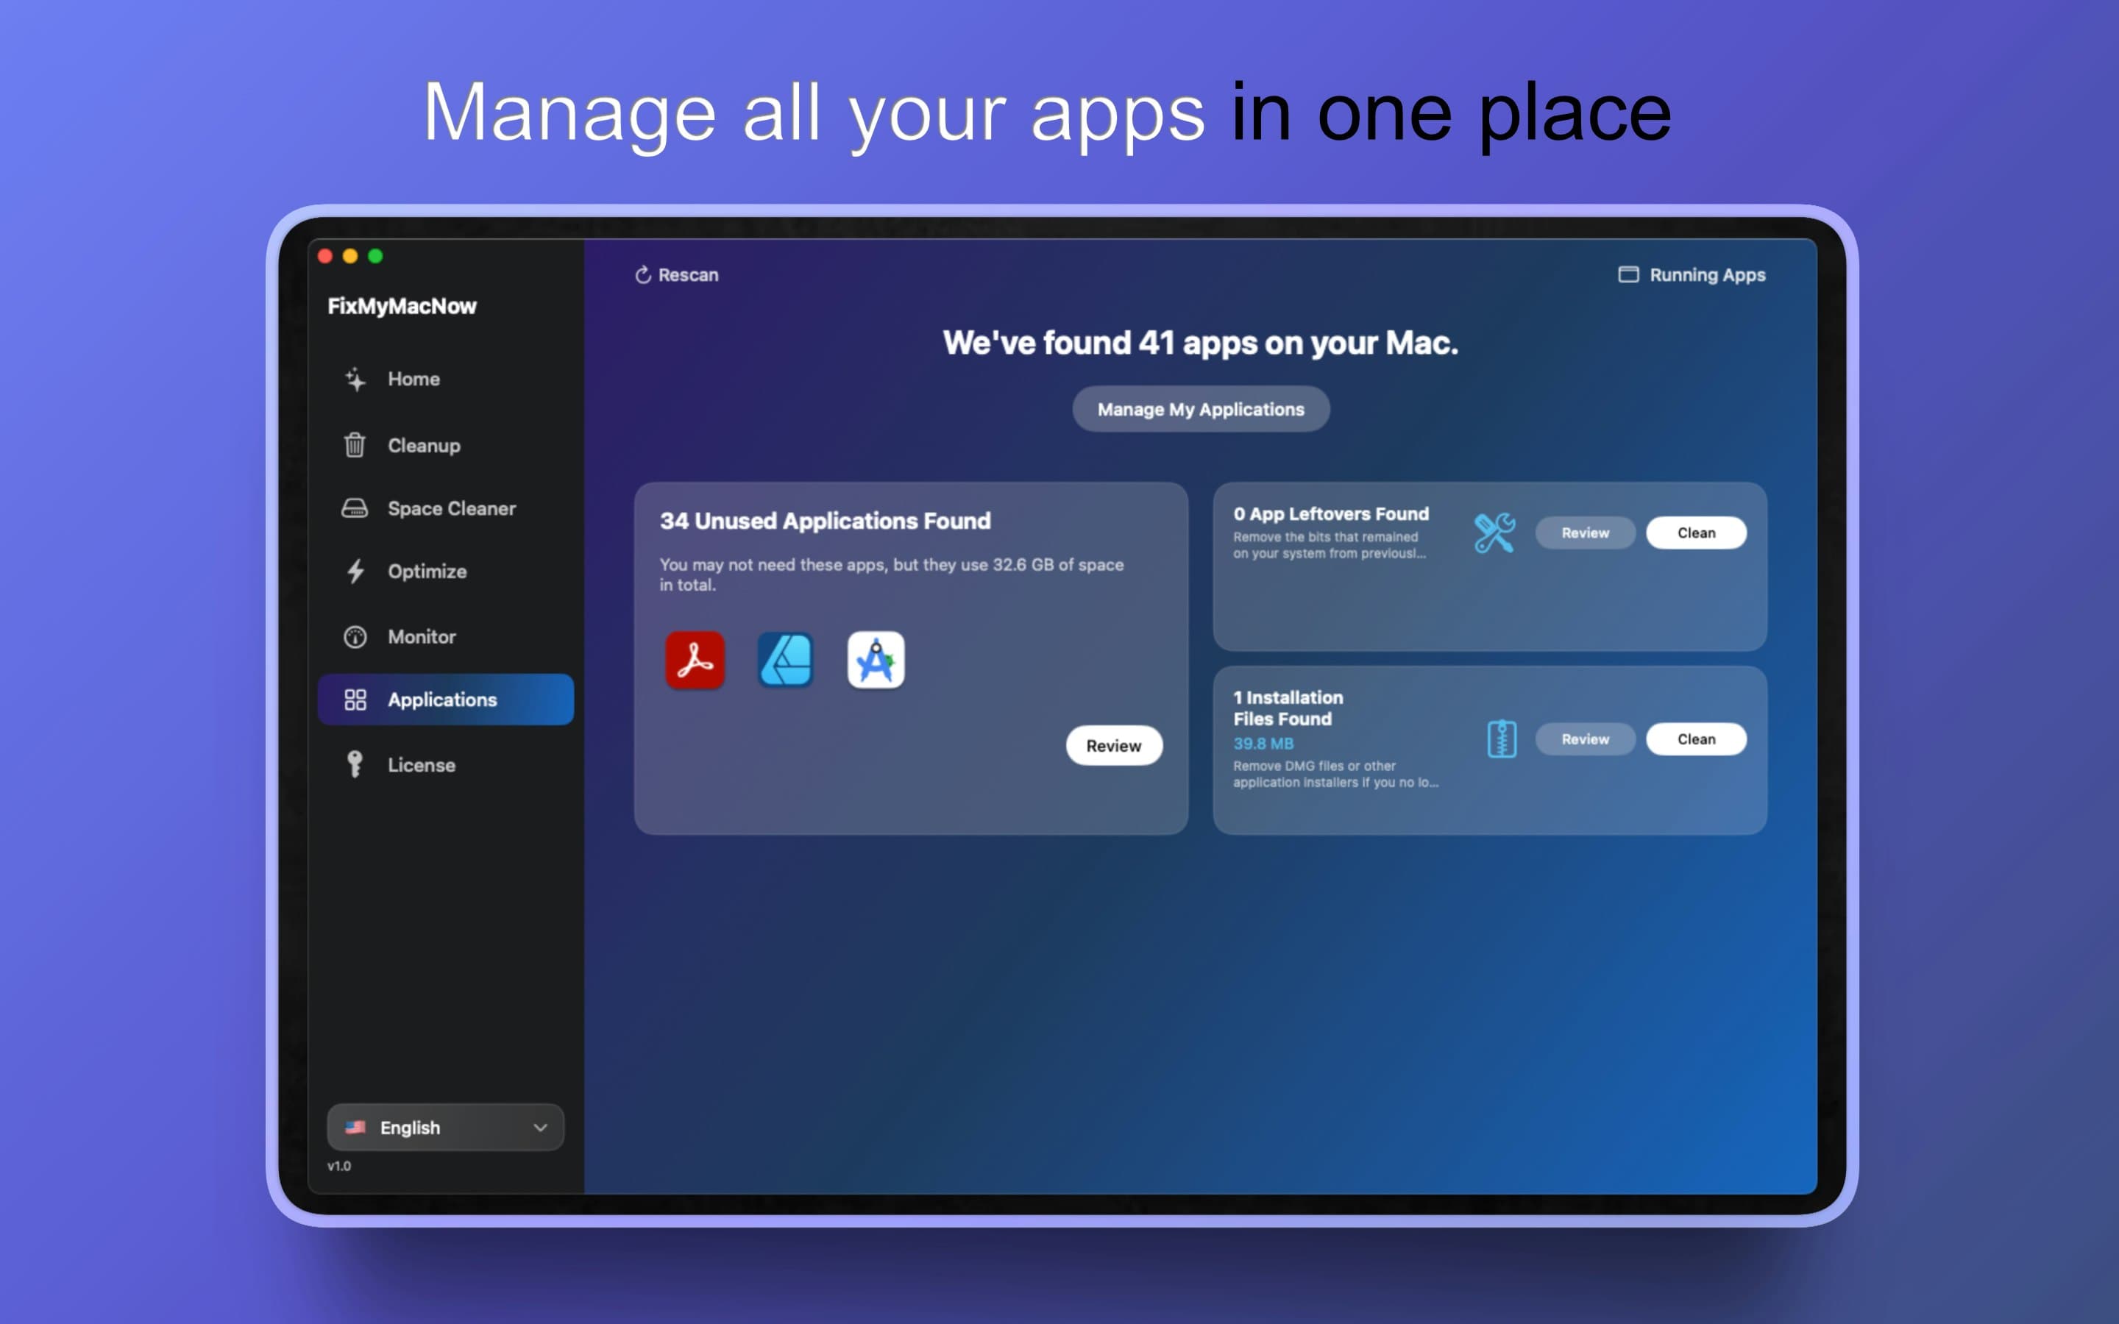Click the Space Cleaner disk icon
This screenshot has width=2119, height=1324.
(355, 508)
